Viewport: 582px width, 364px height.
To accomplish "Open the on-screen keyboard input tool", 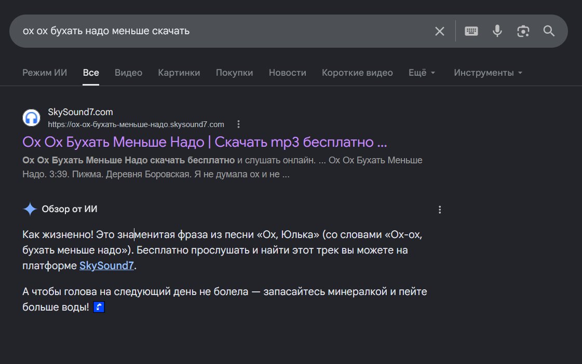I will point(471,31).
